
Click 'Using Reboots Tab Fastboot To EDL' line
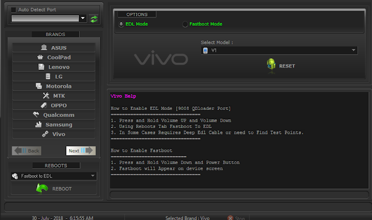coord(161,127)
